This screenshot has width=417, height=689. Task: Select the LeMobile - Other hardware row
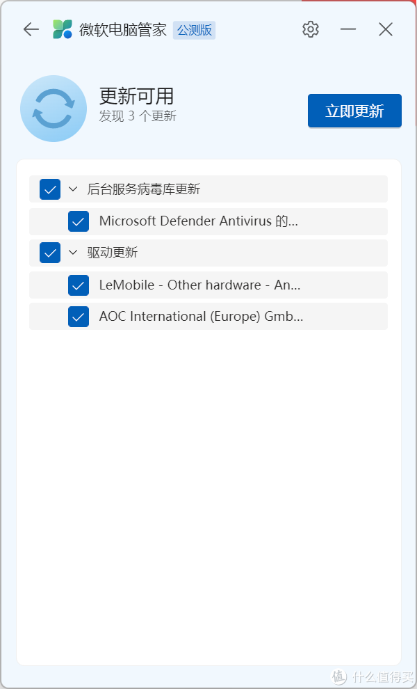[208, 285]
